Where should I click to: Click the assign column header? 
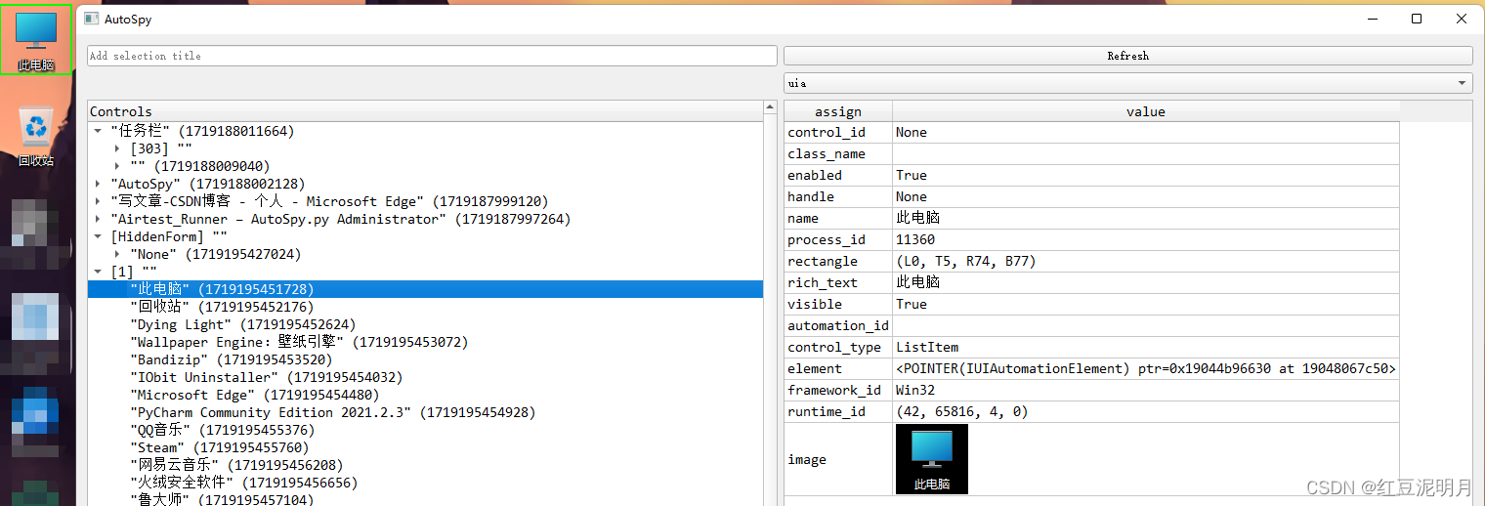point(838,111)
